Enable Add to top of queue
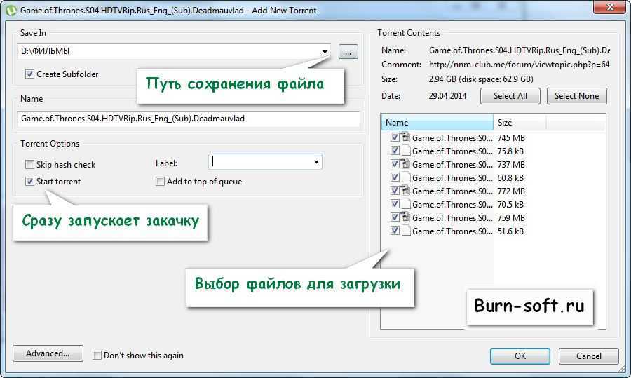The height and width of the screenshot is (378, 631). coord(160,181)
